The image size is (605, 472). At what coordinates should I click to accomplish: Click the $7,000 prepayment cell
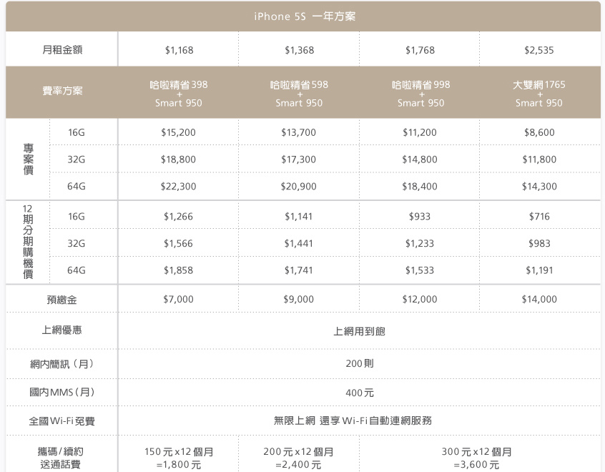click(178, 299)
